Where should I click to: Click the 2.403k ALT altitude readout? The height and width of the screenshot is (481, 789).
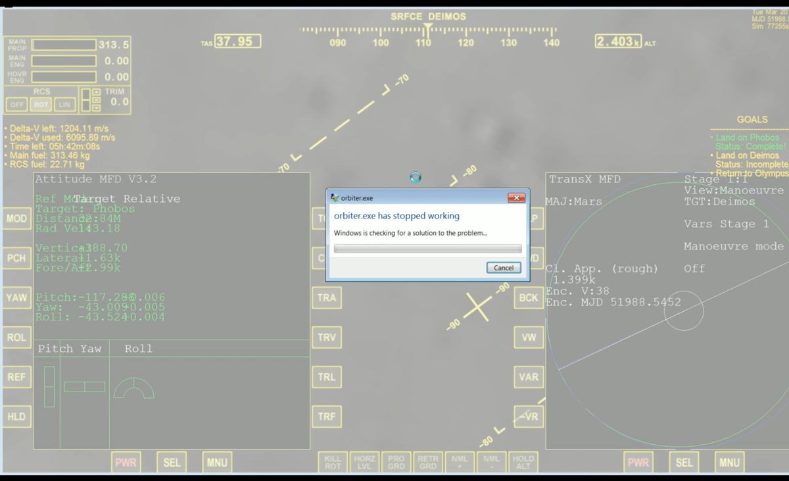click(619, 41)
